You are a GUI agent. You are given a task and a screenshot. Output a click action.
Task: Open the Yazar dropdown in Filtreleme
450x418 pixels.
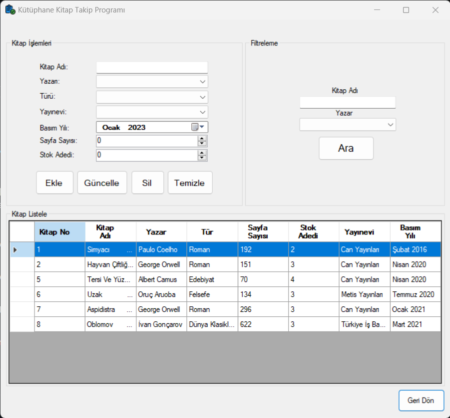coord(390,125)
